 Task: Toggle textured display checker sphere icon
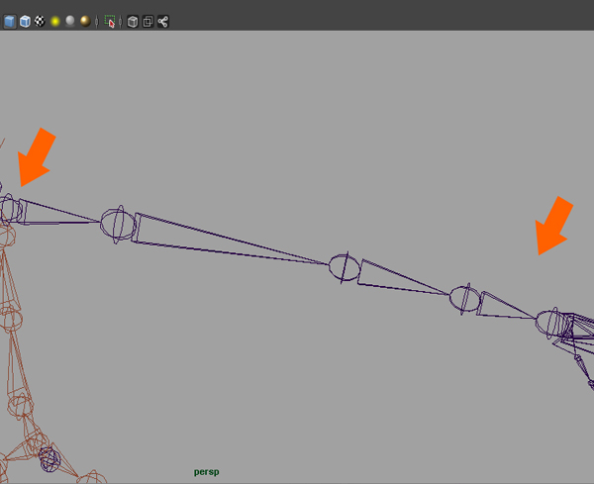pos(40,21)
